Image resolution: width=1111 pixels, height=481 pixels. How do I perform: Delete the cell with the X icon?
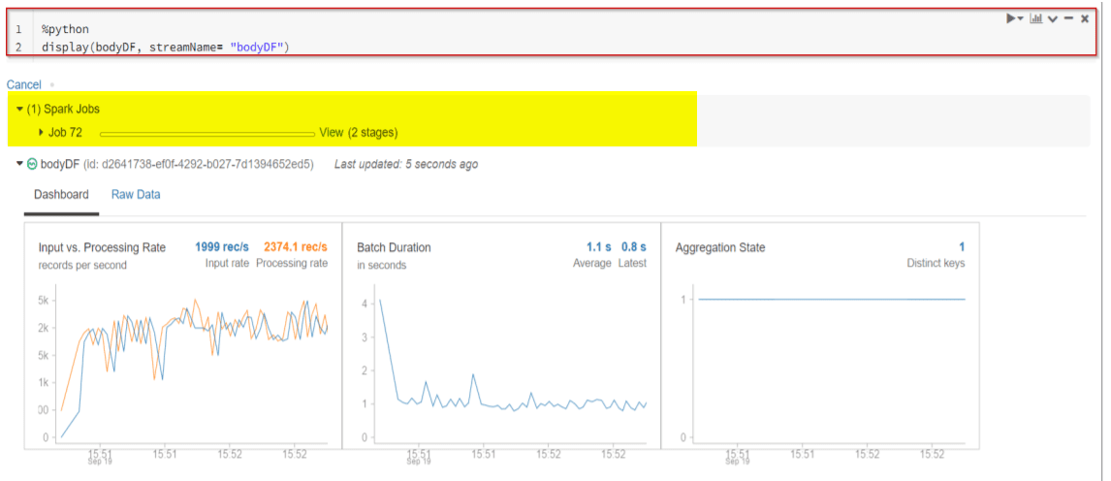click(1085, 18)
